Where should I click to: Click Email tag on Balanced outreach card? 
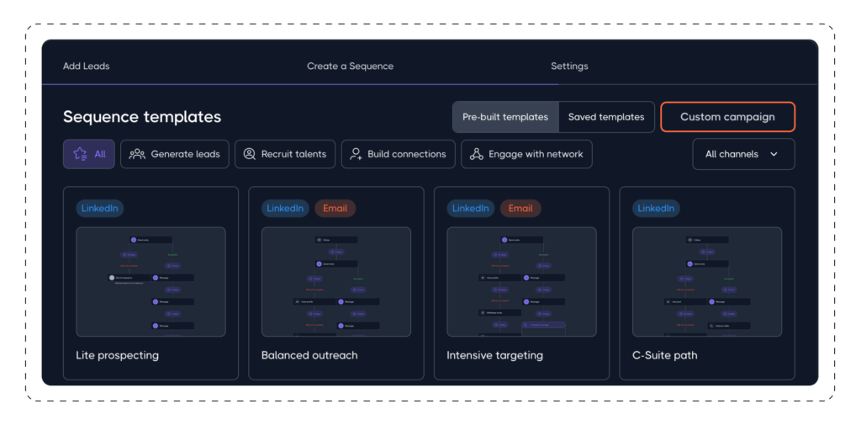click(x=335, y=209)
